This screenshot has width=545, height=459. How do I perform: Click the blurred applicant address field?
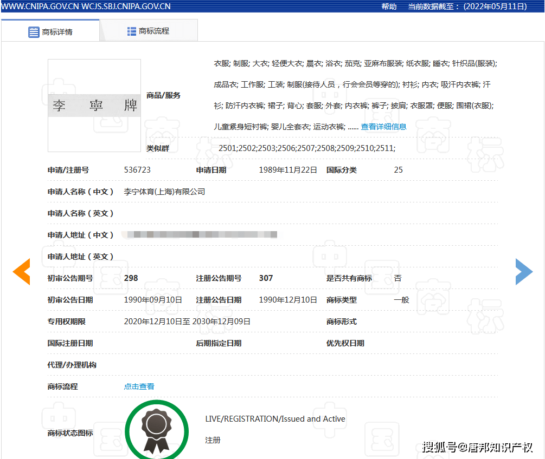pos(200,235)
